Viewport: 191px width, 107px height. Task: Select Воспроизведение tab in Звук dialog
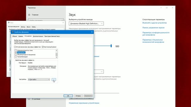pyautogui.click(x=14, y=26)
